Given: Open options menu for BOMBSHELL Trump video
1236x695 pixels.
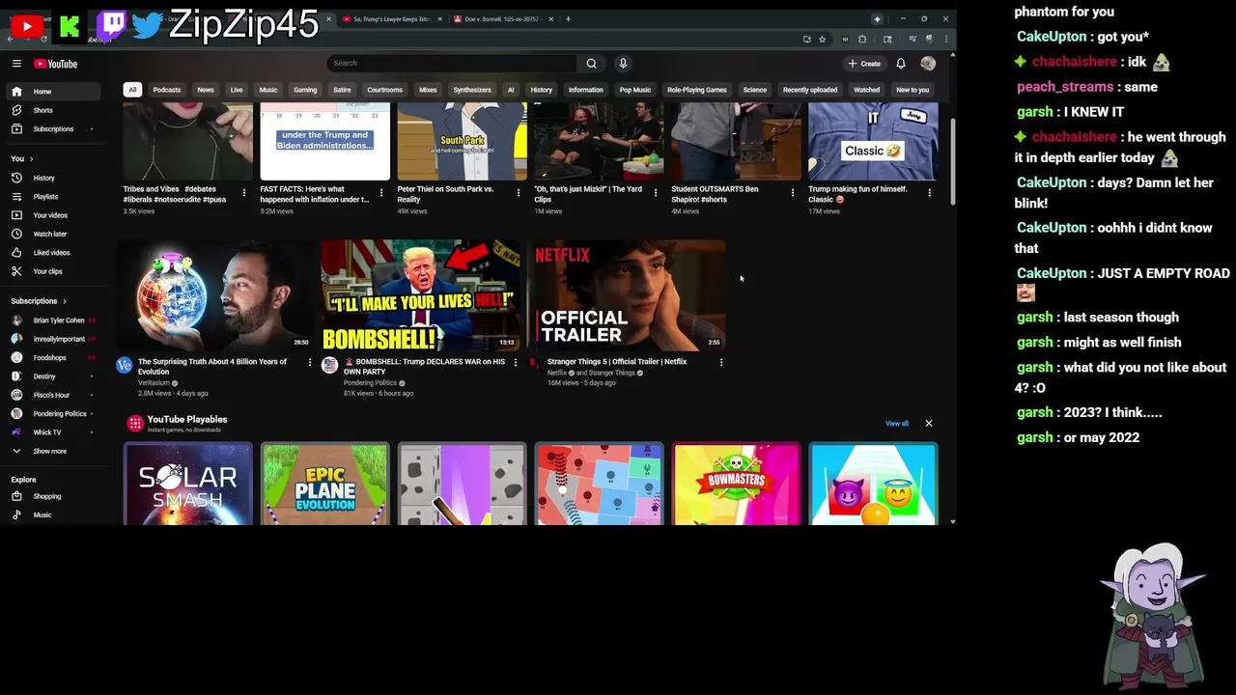Looking at the screenshot, I should (516, 362).
